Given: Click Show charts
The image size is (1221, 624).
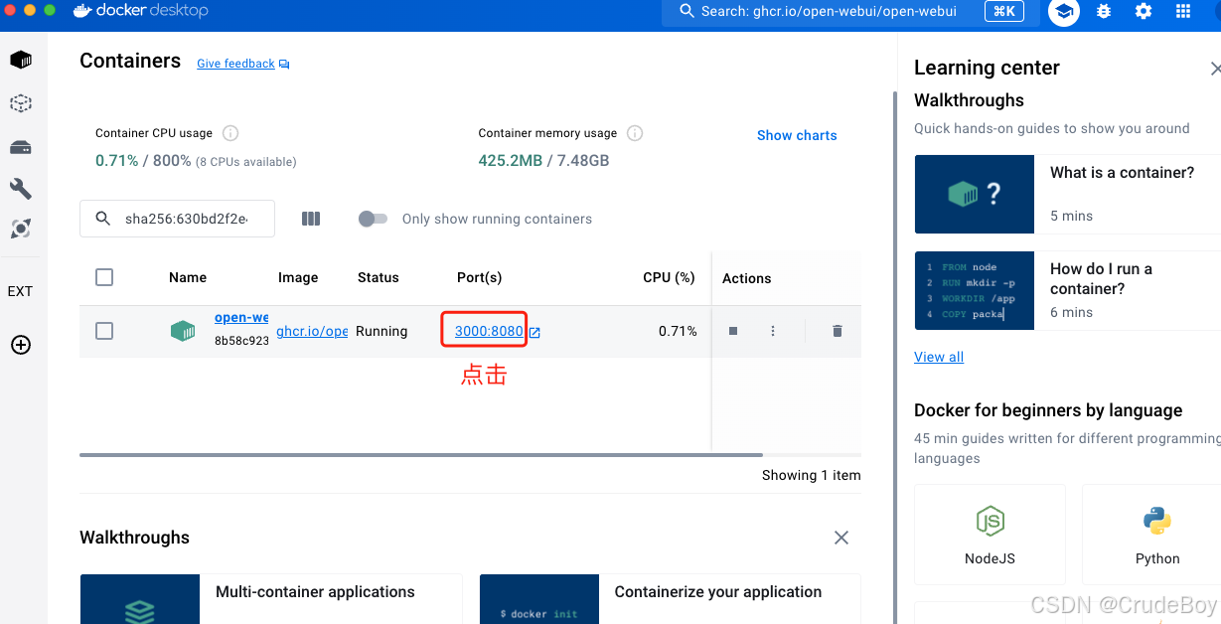Looking at the screenshot, I should point(797,135).
